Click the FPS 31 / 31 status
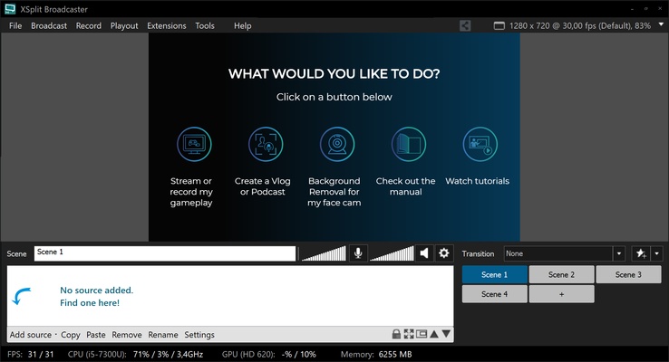This screenshot has width=669, height=362. point(30,354)
